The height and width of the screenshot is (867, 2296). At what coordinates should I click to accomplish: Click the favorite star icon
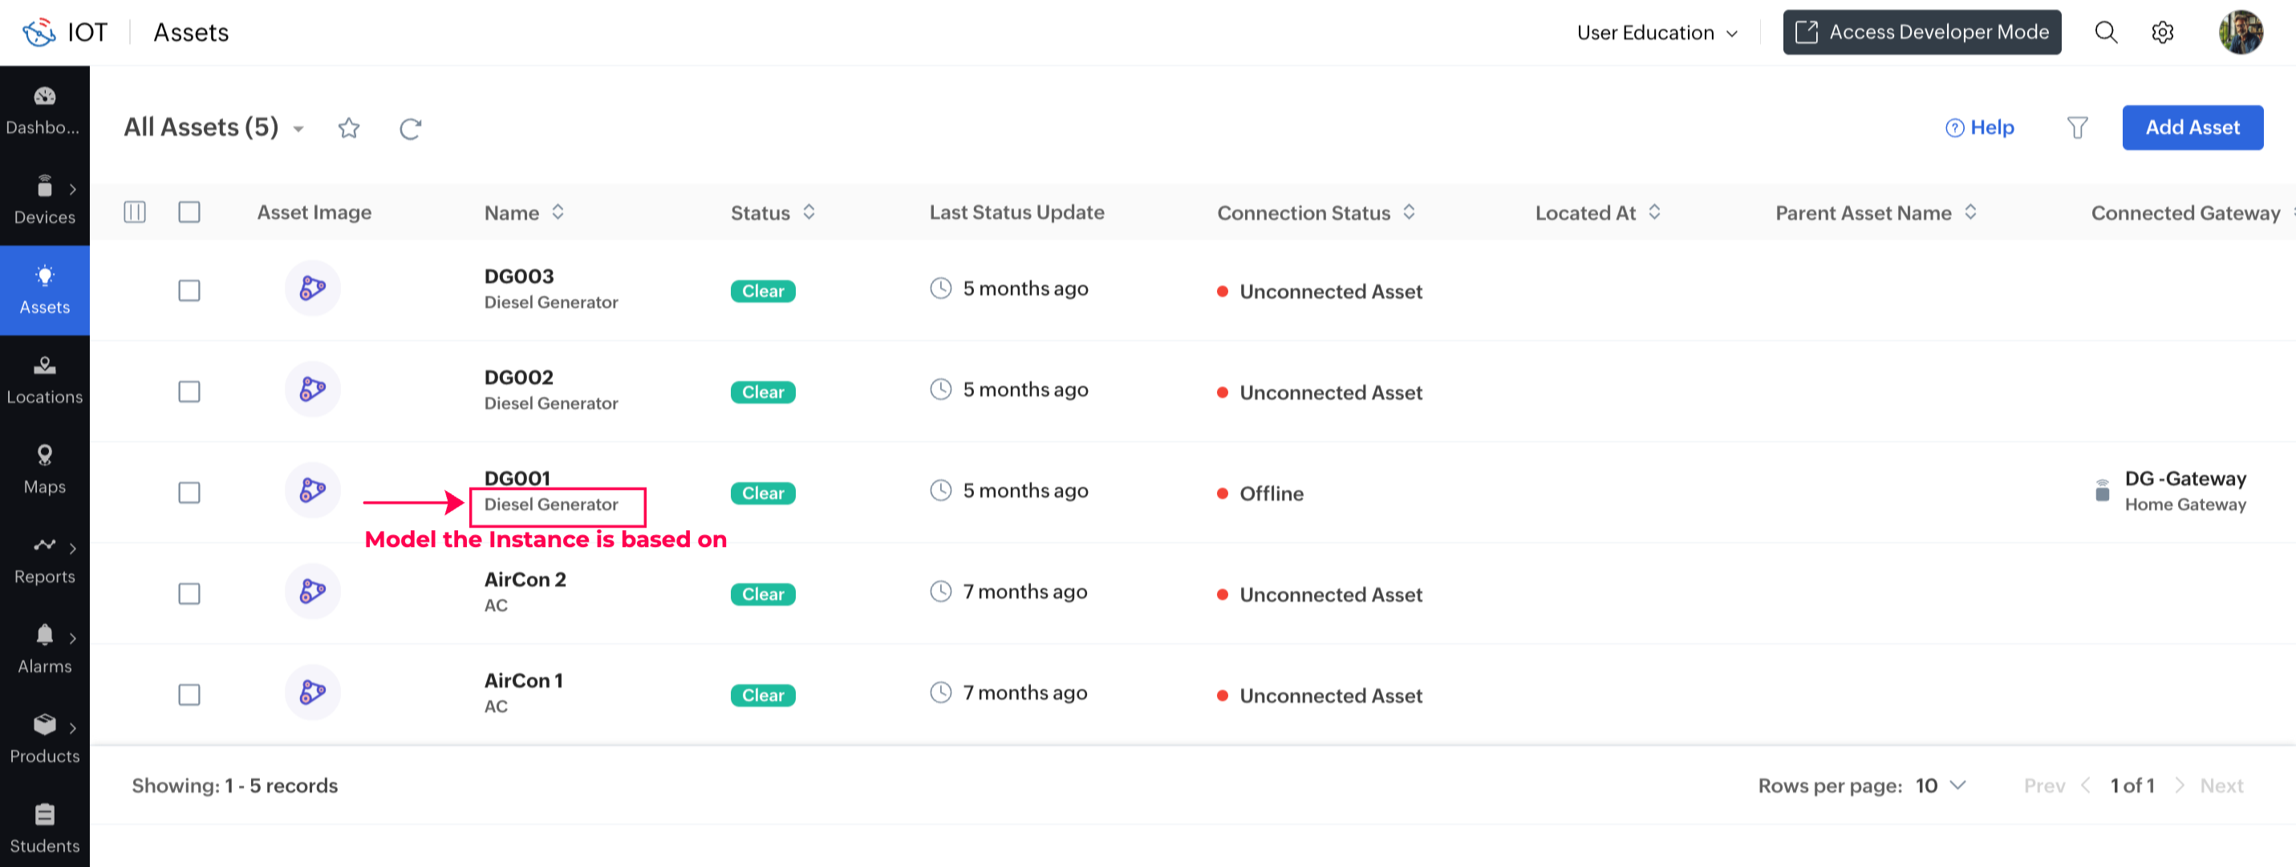coord(348,128)
